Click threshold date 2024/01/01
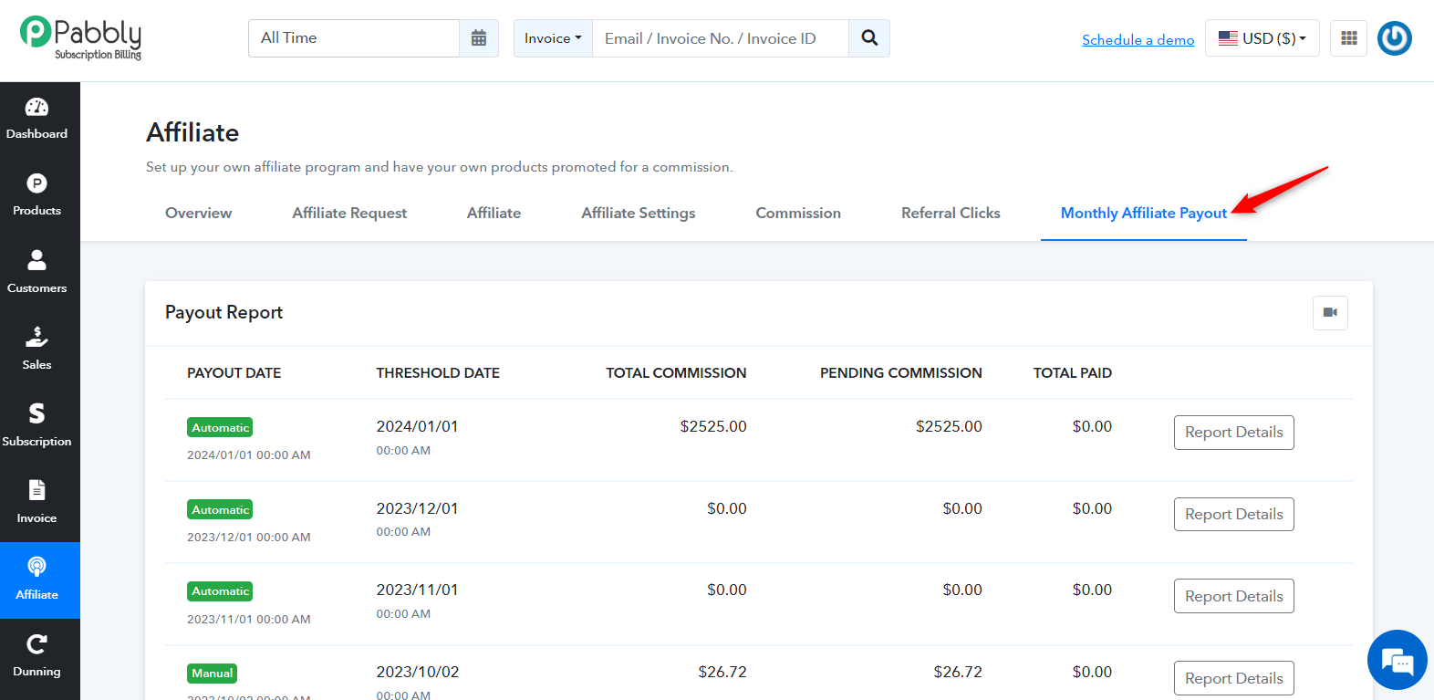Viewport: 1434px width, 700px height. click(417, 426)
